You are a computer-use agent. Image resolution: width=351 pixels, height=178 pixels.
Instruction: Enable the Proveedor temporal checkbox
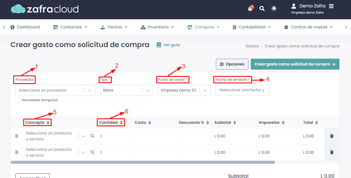coord(18,100)
